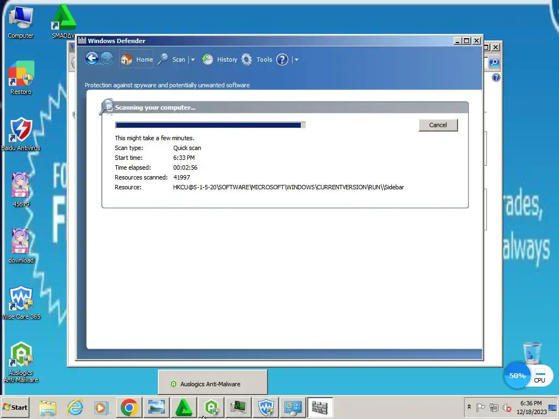Select the Auslogics Anti-Malware desktop shortcut
This screenshot has width=559, height=419.
tap(21, 362)
